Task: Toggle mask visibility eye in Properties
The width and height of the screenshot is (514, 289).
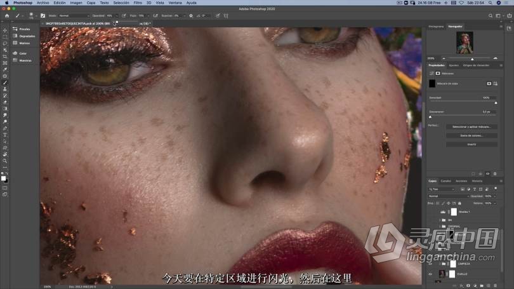Action: tap(488, 174)
